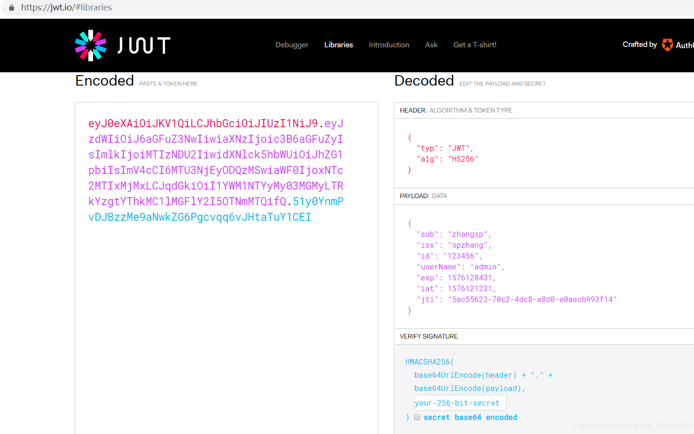Click the colorful JWT starburst emblem

90,45
